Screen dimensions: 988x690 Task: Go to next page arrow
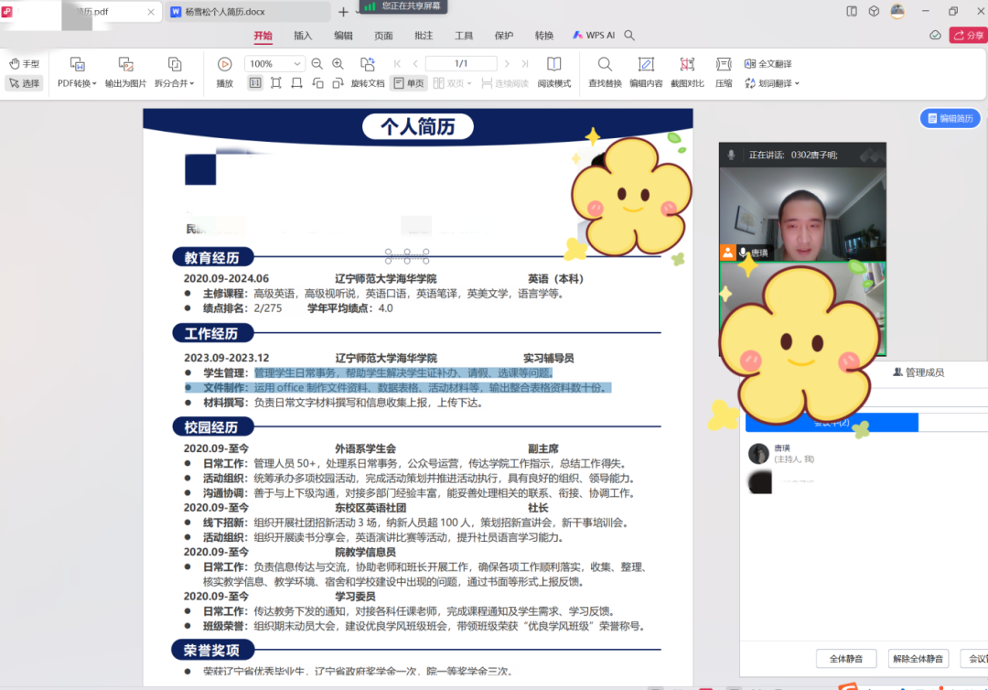(x=507, y=64)
